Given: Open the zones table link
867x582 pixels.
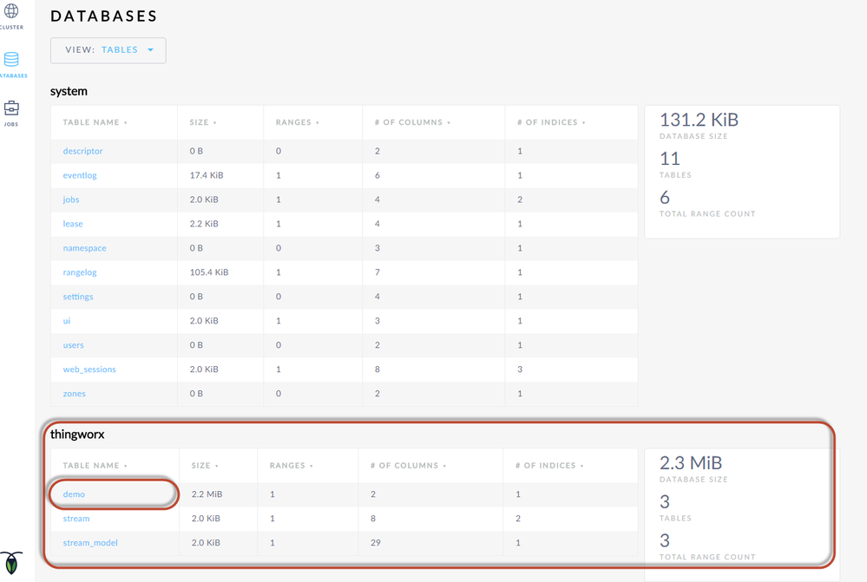Looking at the screenshot, I should click(74, 394).
